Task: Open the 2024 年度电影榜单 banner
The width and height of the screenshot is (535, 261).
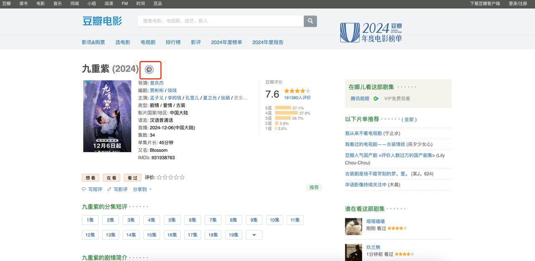Action: pos(371,32)
